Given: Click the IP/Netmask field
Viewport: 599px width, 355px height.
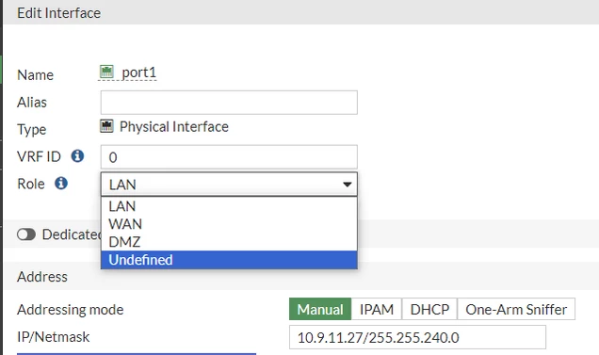Looking at the screenshot, I should (417, 337).
